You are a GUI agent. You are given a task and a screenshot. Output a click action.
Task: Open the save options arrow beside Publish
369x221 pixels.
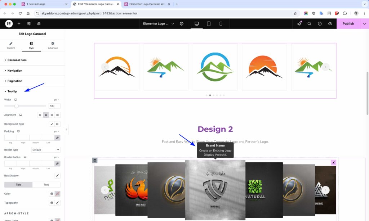point(365,23)
